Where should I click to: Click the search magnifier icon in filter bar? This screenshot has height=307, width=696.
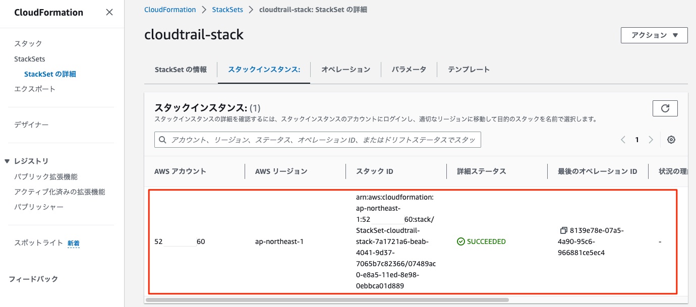coord(162,139)
